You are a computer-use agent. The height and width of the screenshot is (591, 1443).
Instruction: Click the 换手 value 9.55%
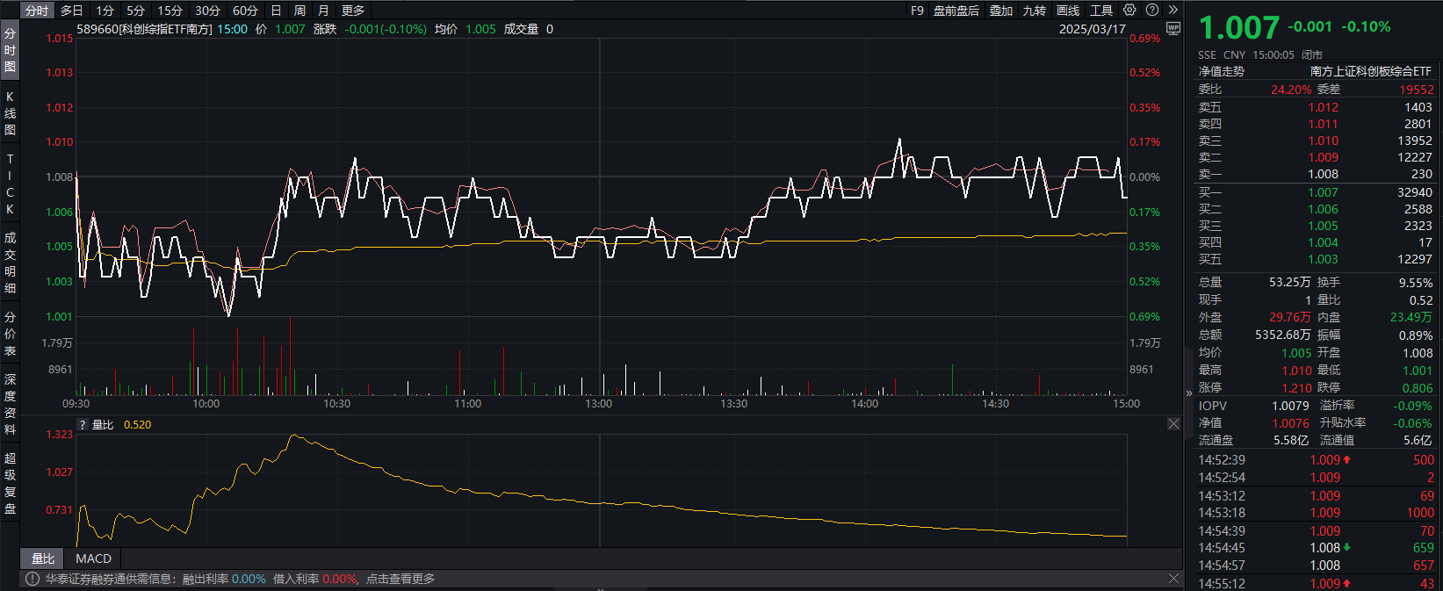click(x=1416, y=283)
